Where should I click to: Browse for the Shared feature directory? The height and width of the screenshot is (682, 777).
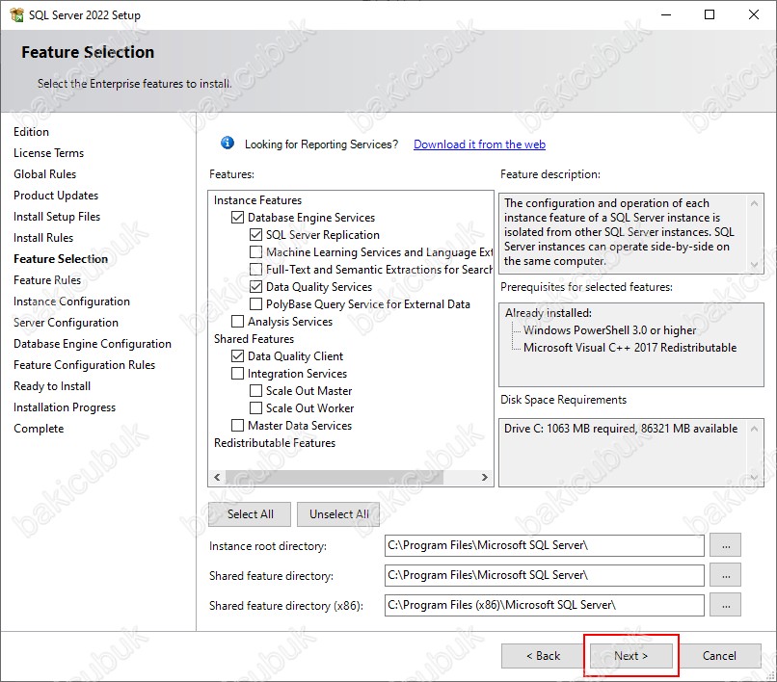[726, 575]
